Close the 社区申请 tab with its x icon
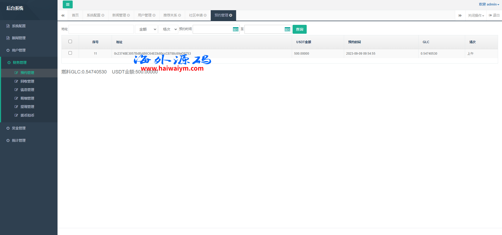Screen dimensions: 502x235 click(x=205, y=15)
